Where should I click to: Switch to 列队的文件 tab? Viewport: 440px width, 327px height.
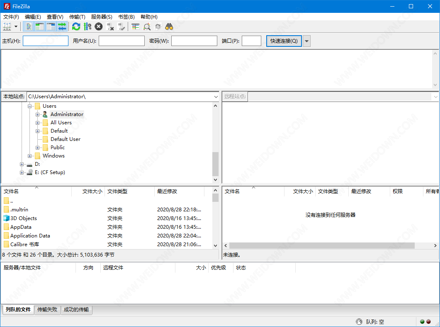(x=18, y=310)
